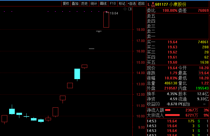Select the large cyan candlestick near 14.00
The width and height of the screenshot is (210, 136).
[77, 74]
